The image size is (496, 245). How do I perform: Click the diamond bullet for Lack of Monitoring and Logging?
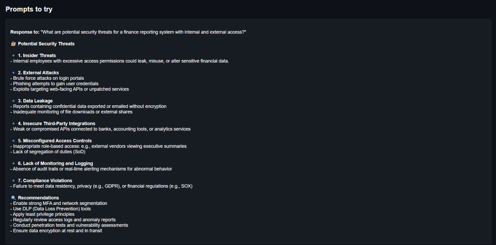14,163
